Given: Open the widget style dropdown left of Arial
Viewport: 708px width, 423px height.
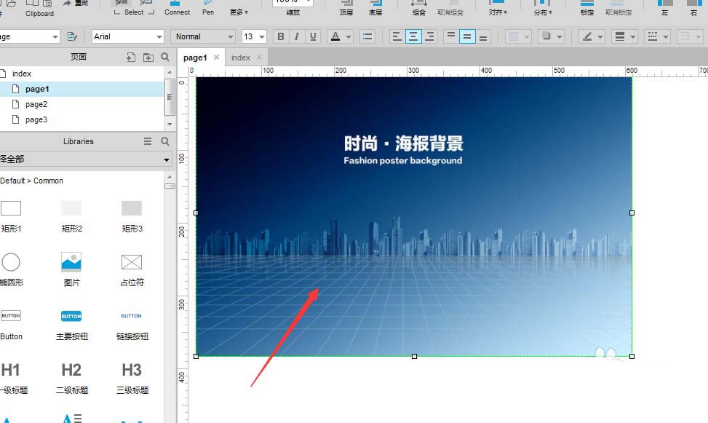Looking at the screenshot, I should tap(28, 36).
